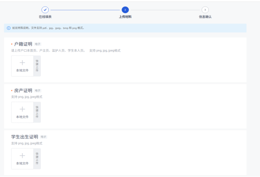This screenshot has width=260, height=177.
Task: Click plus icon under 房产证明
Action: point(22,109)
